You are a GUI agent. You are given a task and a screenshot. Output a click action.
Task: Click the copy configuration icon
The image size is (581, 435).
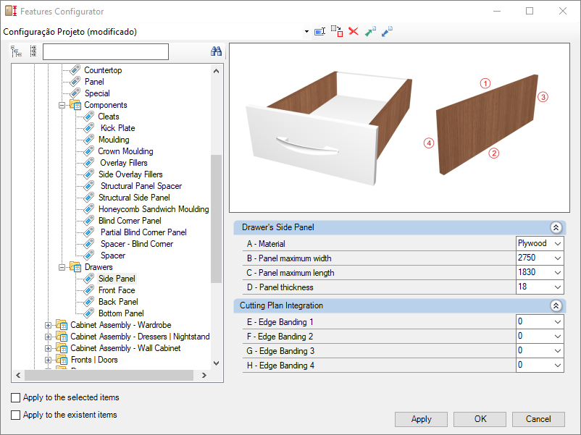tap(337, 31)
